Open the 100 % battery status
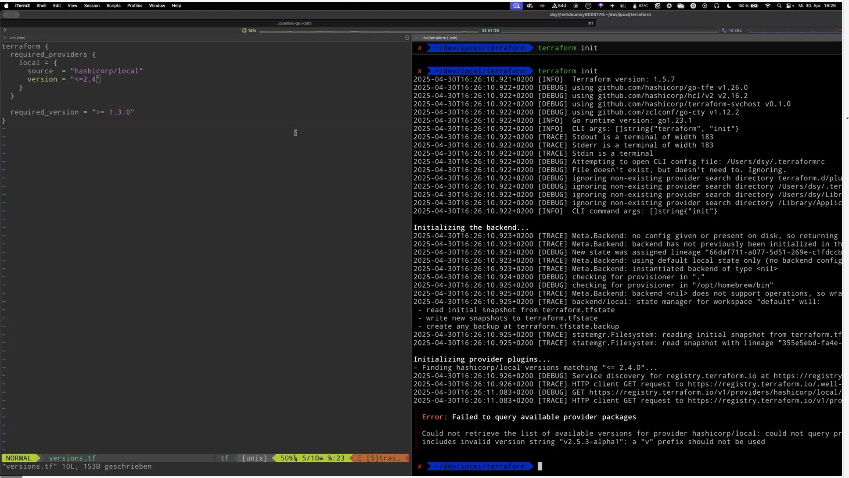Screen dimensions: 849x478 point(748,6)
